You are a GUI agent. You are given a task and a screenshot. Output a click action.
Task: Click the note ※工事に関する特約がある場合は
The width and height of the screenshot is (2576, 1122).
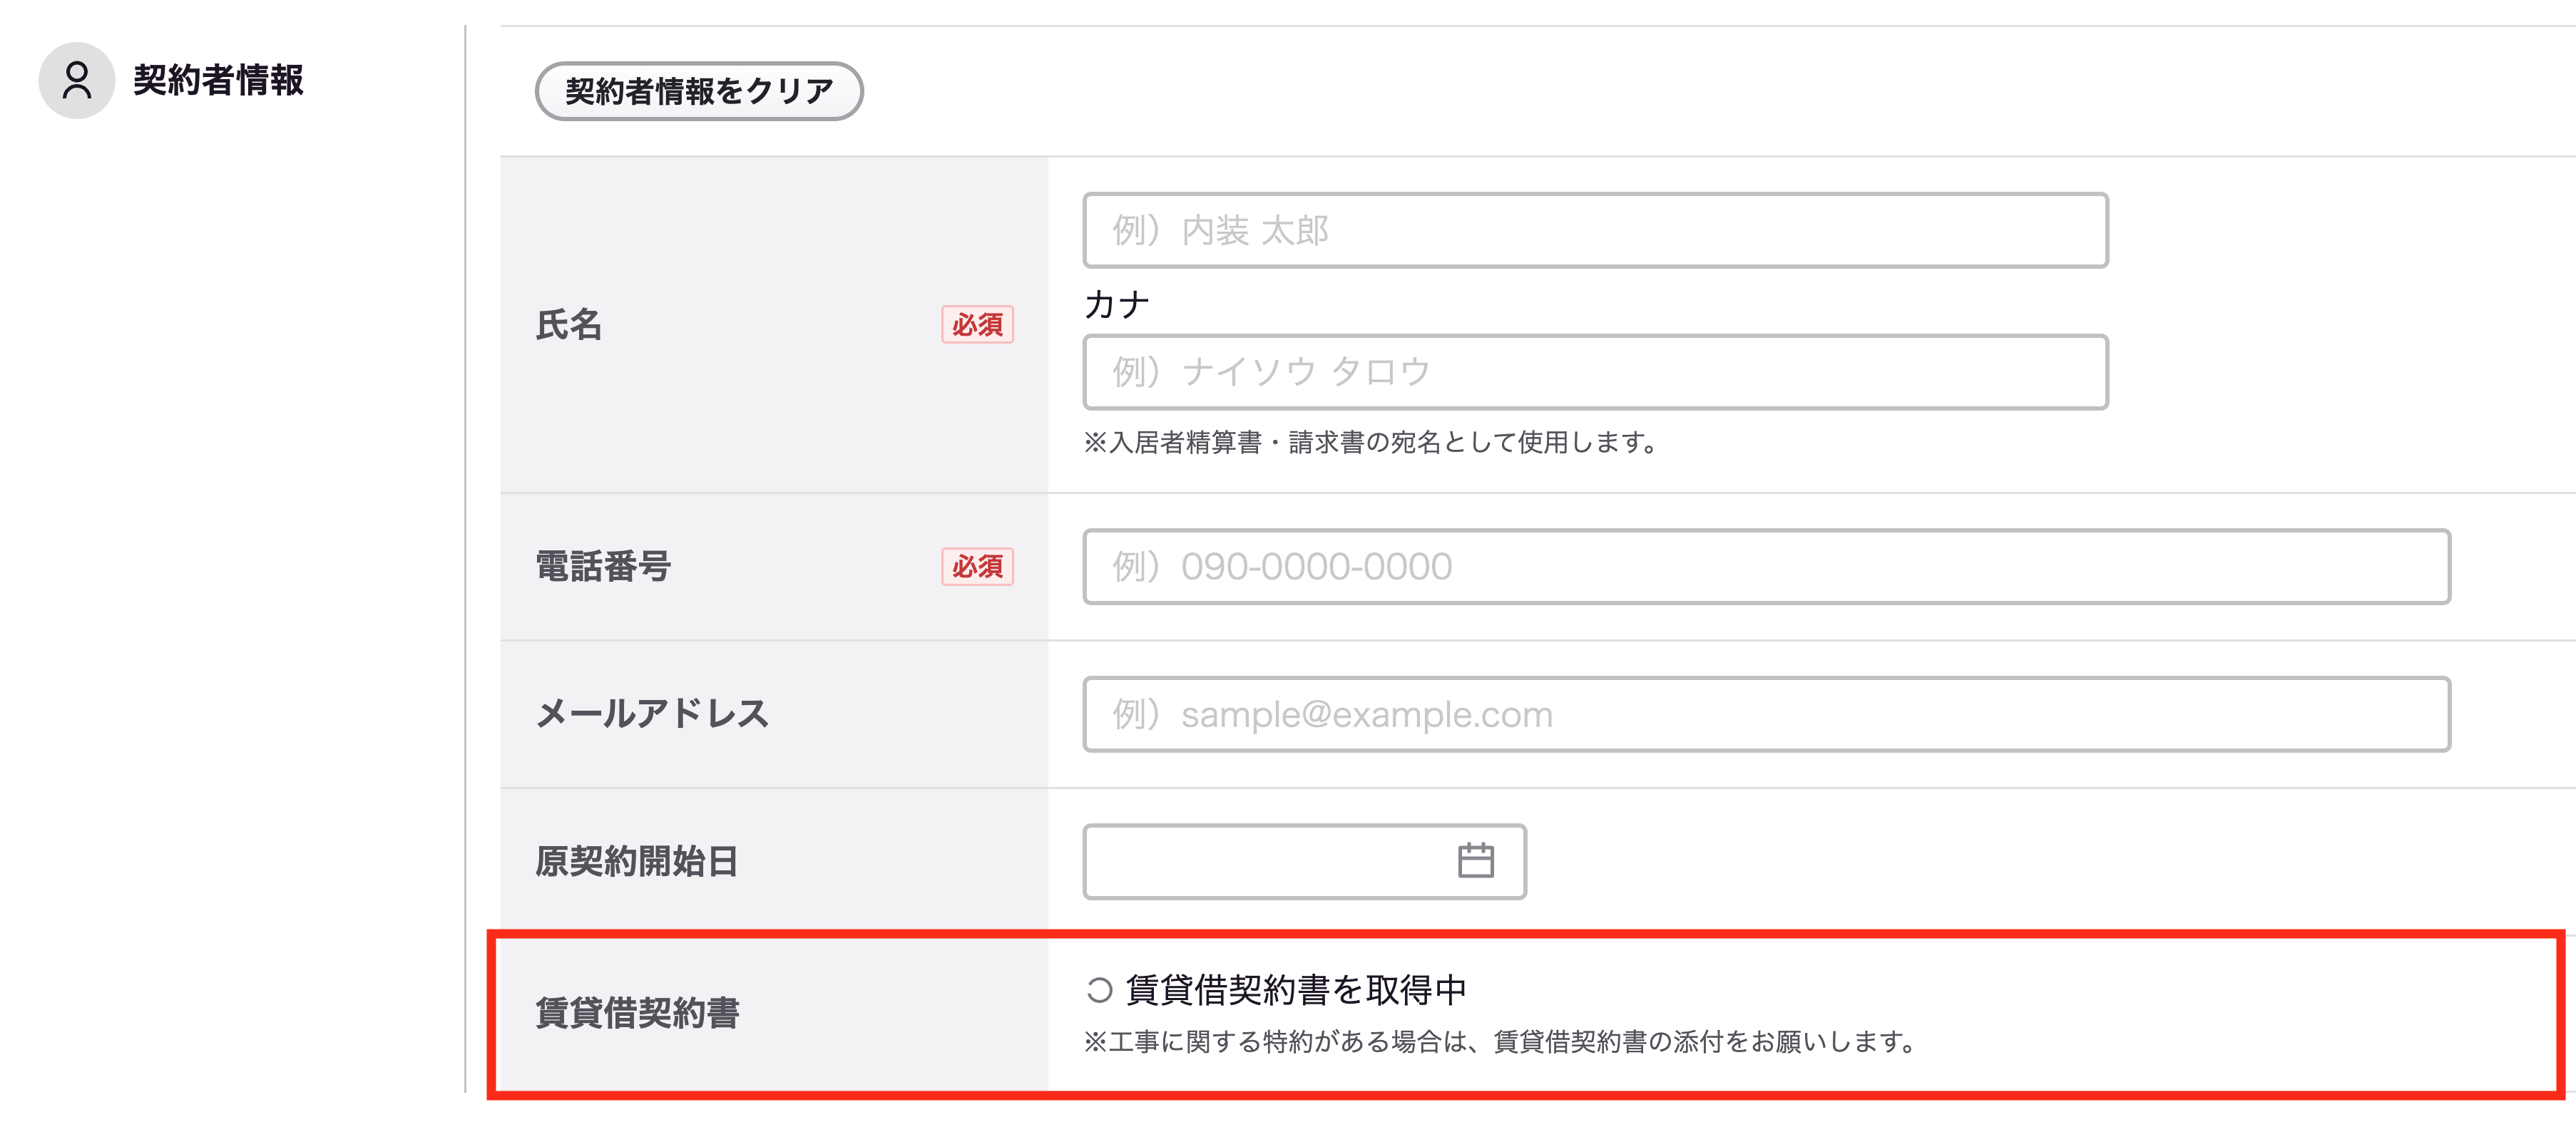1501,1042
